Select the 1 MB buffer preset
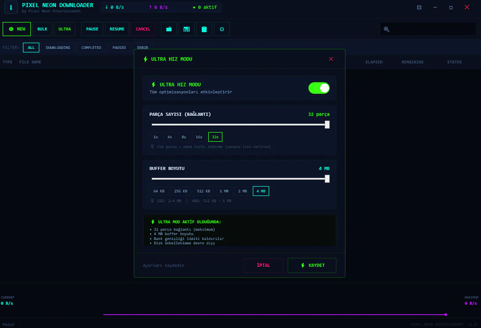This screenshot has height=328, width=481. (224, 191)
